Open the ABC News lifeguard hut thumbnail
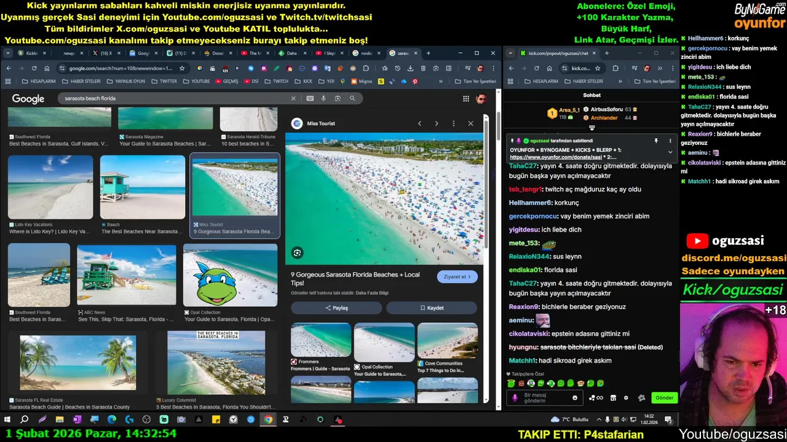 [x=127, y=275]
